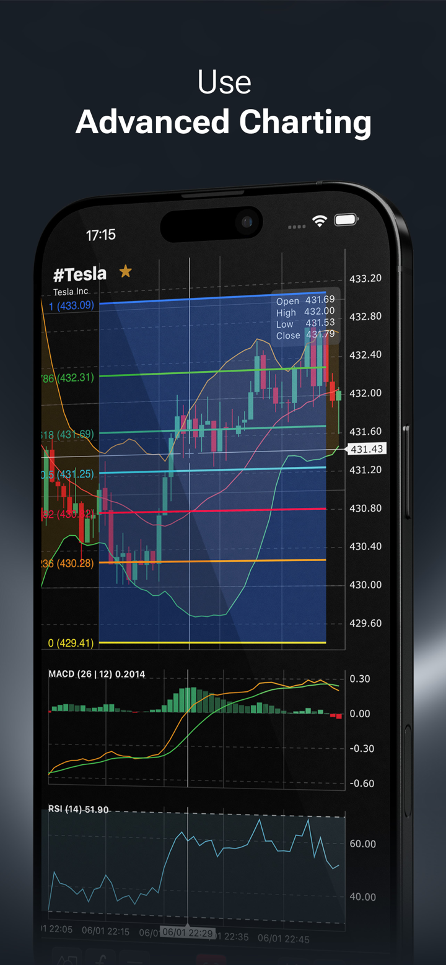
Task: Tap the 06/01 22:45 time axis label
Action: pos(284,938)
